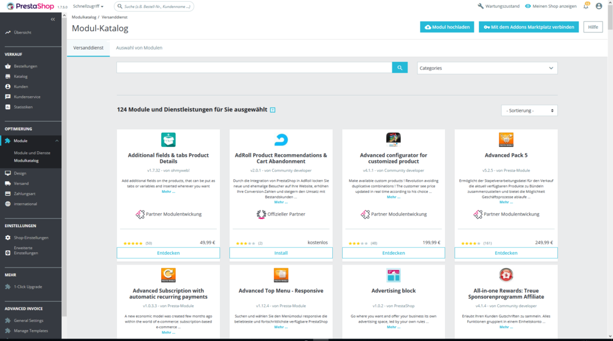Open Modulkatalog submenu item
Image resolution: width=613 pixels, height=341 pixels.
[x=26, y=160]
